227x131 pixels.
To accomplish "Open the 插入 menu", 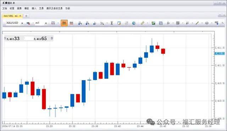I will click(x=34, y=8).
